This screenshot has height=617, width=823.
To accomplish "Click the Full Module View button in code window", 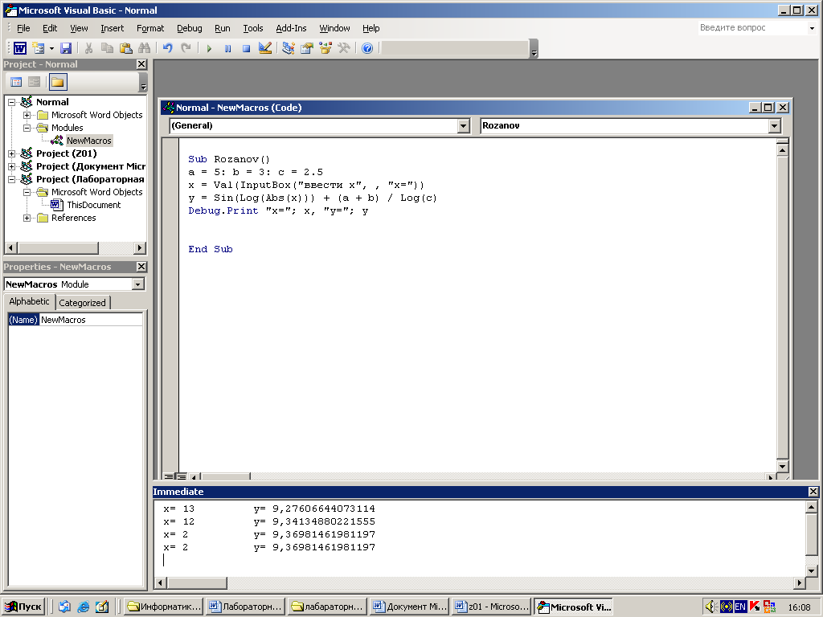I will tap(181, 477).
